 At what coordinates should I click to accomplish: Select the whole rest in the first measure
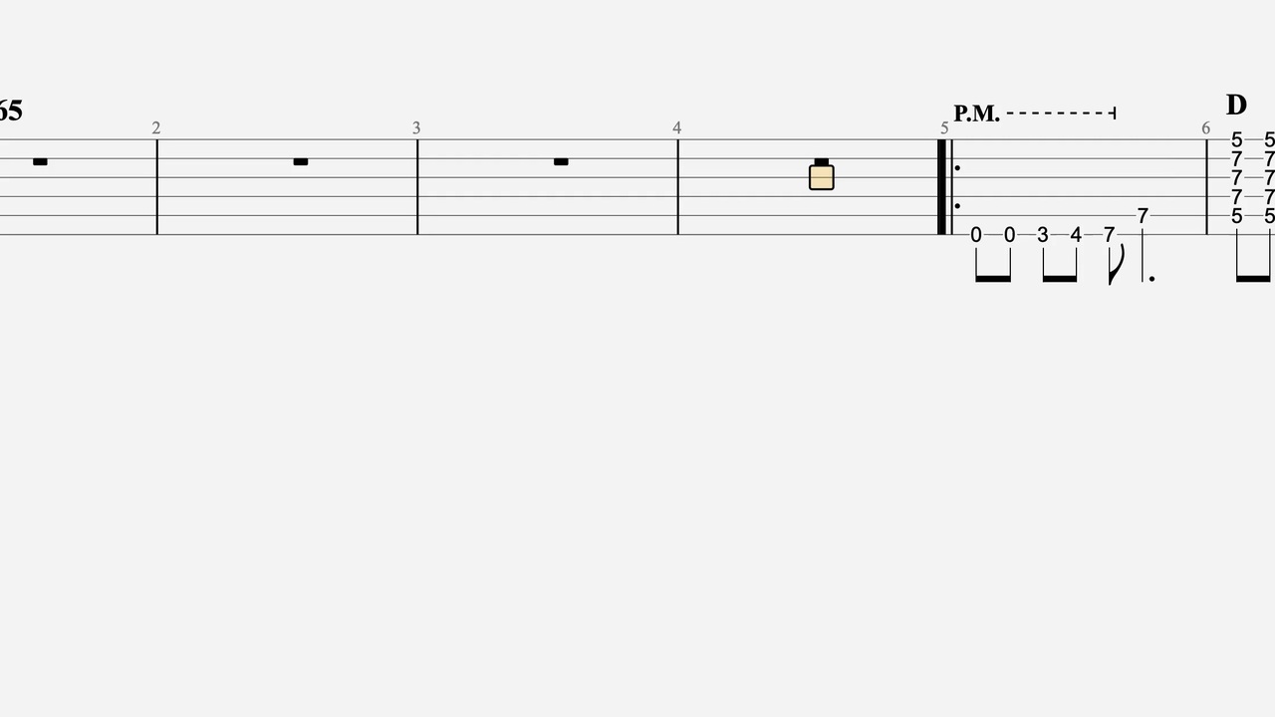(40, 161)
